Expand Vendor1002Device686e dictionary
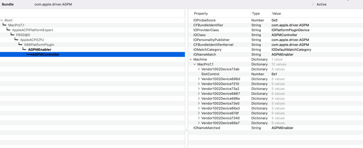Screen dimensions: 363x148 click(199, 99)
